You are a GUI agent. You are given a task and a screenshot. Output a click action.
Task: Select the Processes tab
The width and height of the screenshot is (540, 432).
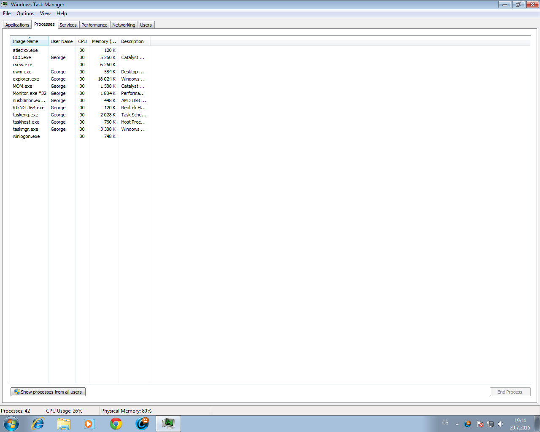pos(44,24)
